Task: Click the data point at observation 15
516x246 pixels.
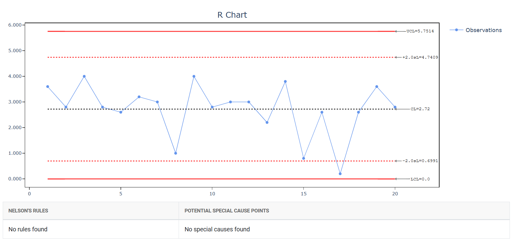Action: [303, 158]
